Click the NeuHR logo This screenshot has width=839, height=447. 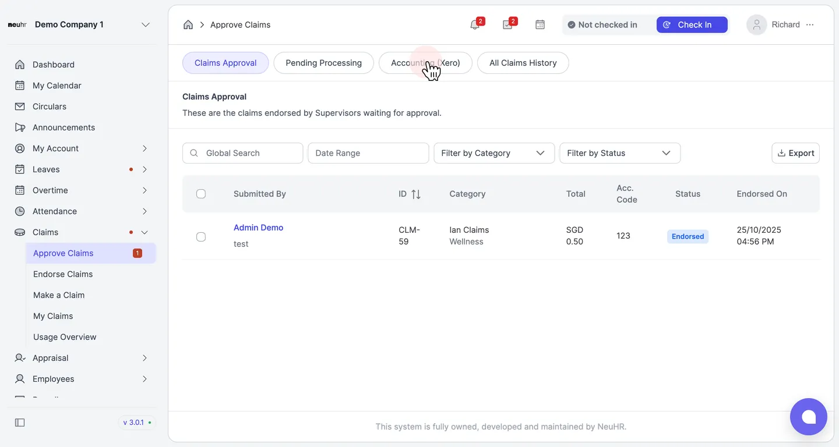[x=17, y=24]
